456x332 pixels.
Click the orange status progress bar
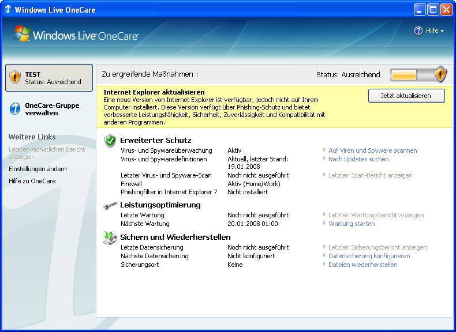click(404, 76)
